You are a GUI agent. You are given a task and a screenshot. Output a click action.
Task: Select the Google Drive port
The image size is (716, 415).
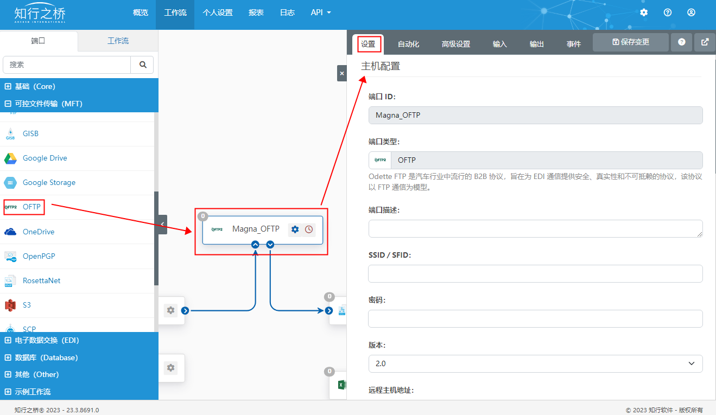pos(45,158)
